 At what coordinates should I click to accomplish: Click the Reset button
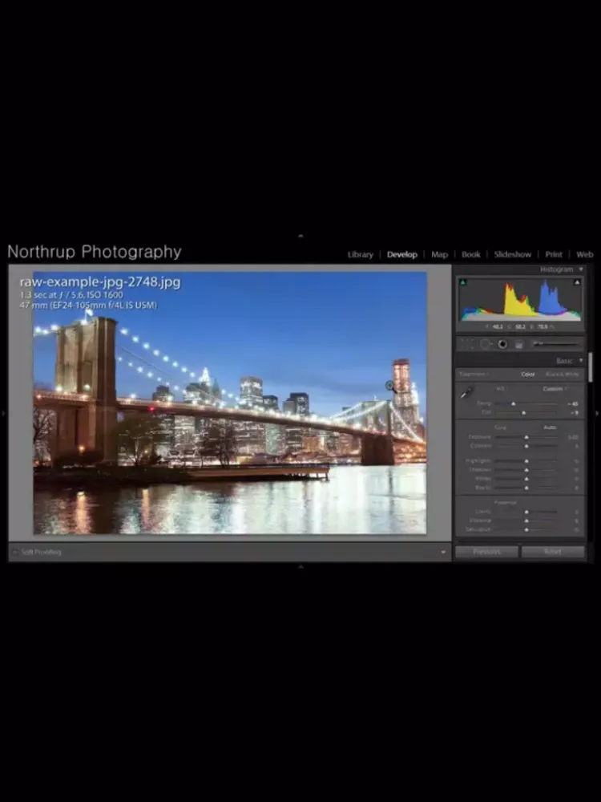click(x=553, y=552)
